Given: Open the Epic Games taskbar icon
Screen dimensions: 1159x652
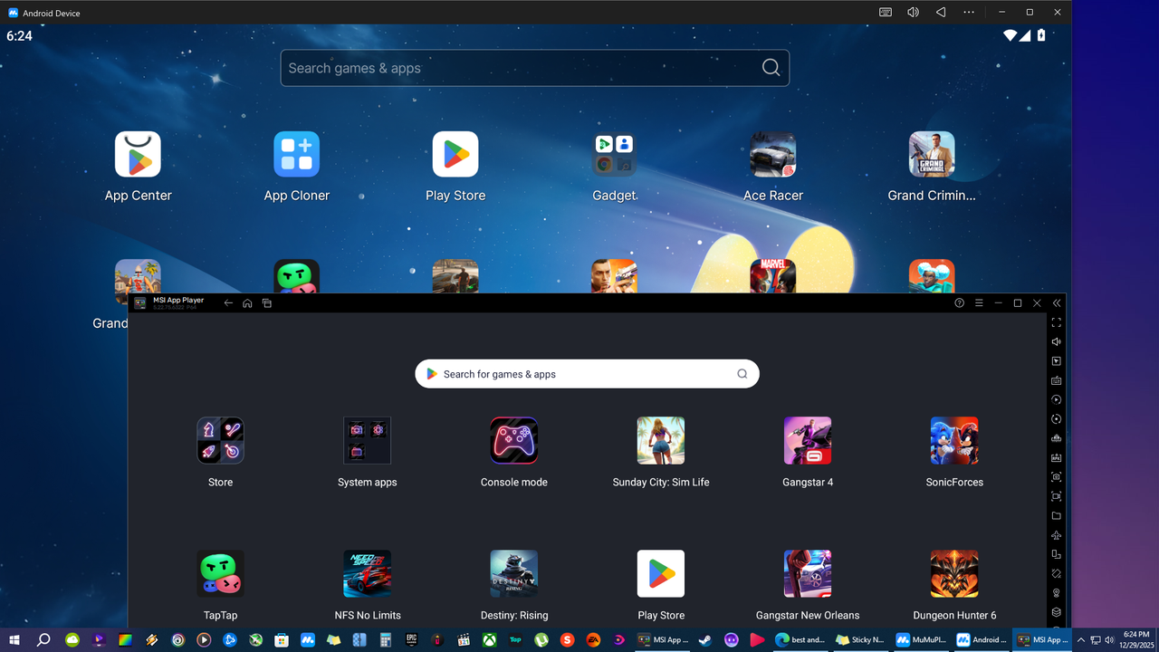Looking at the screenshot, I should pos(411,639).
